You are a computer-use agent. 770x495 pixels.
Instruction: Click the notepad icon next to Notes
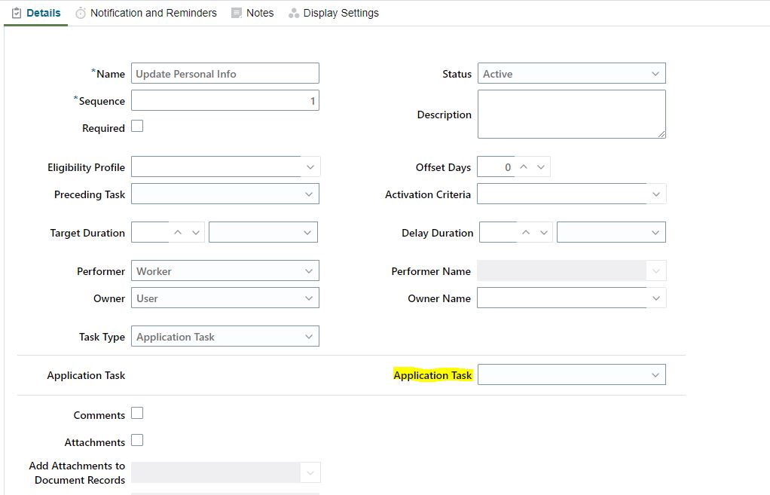pos(236,12)
